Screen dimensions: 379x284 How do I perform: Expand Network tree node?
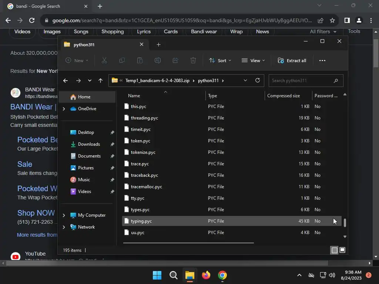coord(64,227)
